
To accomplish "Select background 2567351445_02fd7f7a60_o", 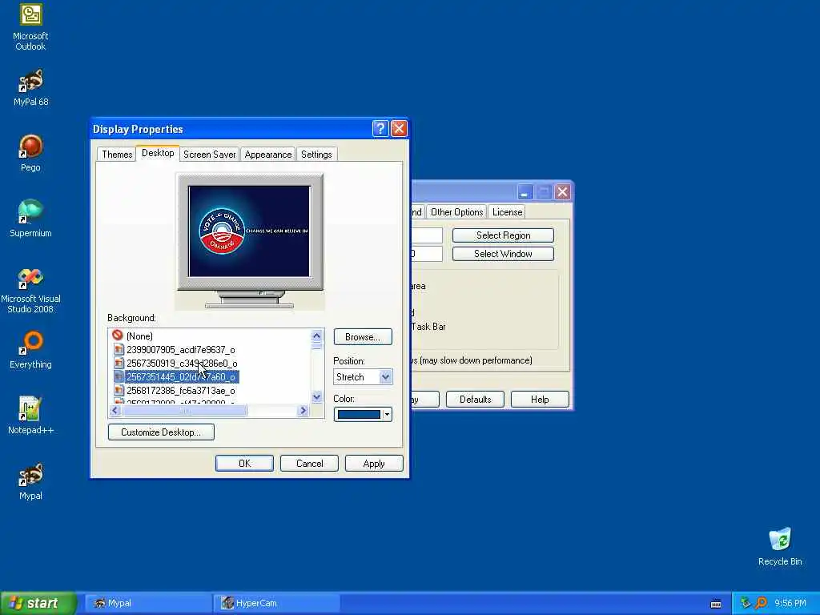I will (x=182, y=376).
